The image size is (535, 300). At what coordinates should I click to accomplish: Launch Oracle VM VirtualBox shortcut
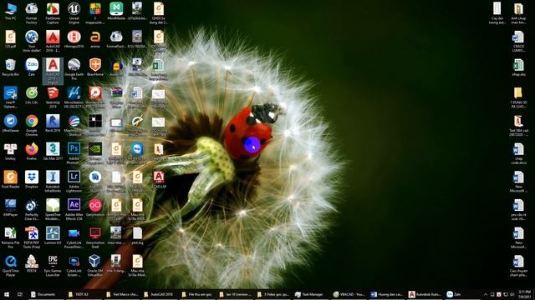click(x=94, y=266)
